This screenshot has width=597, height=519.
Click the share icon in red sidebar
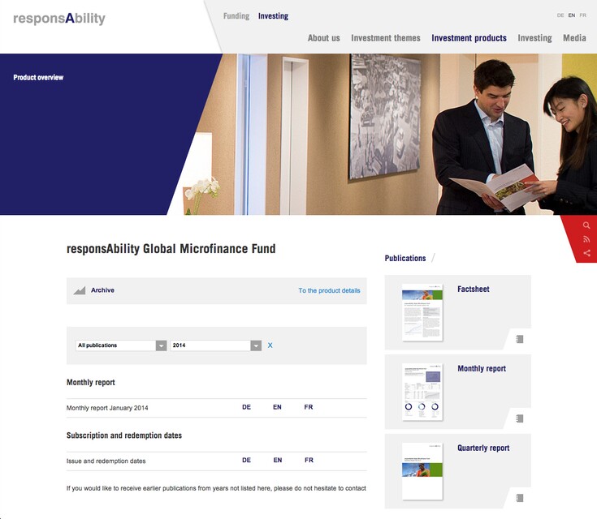[586, 253]
